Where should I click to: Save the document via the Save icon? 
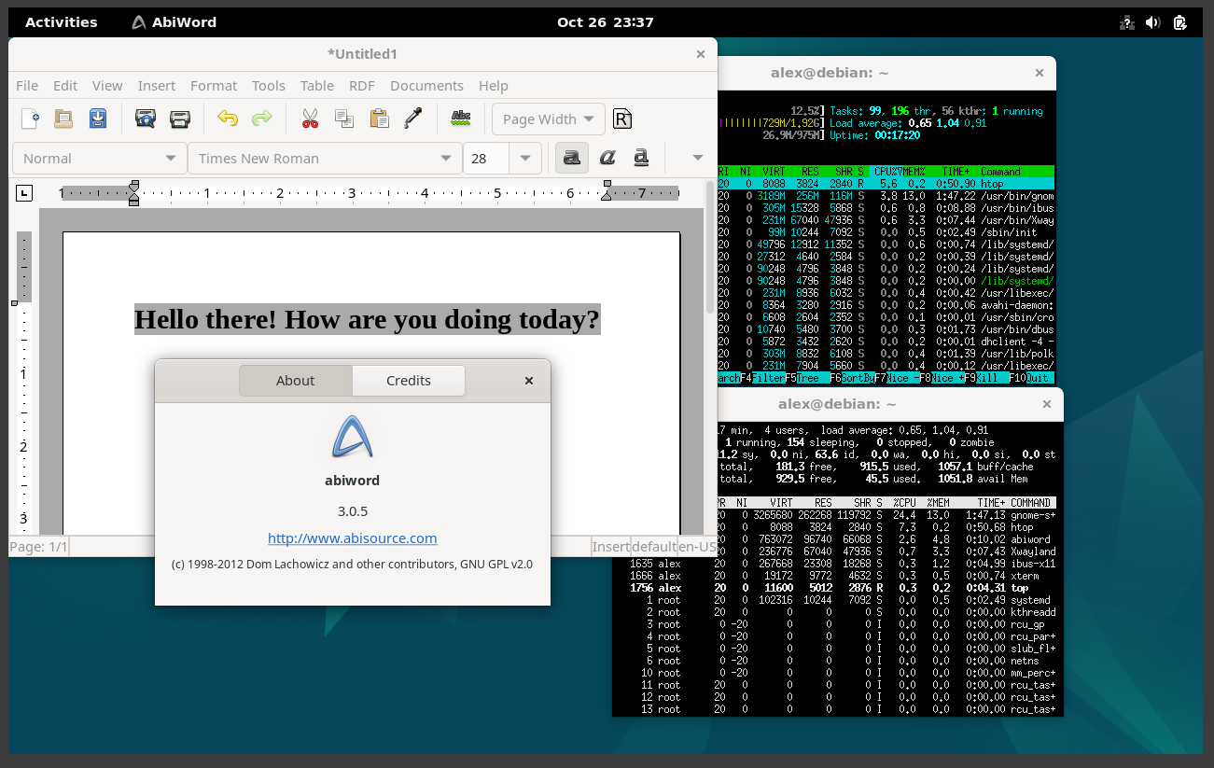click(x=98, y=119)
